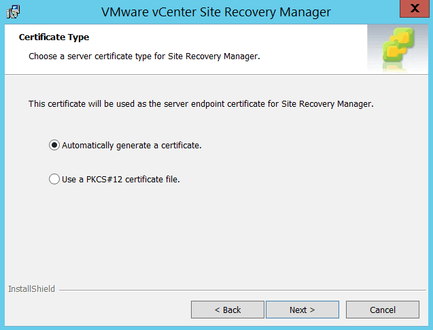Viewport: 433px width, 330px height.
Task: Click the installer icon in the title bar
Action: pyautogui.click(x=13, y=12)
